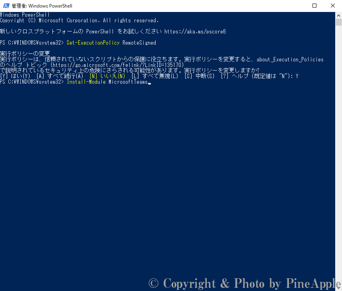342x291 pixels.
Task: Click the https://aka.ms/pscore6 URL
Action: [x=195, y=31]
